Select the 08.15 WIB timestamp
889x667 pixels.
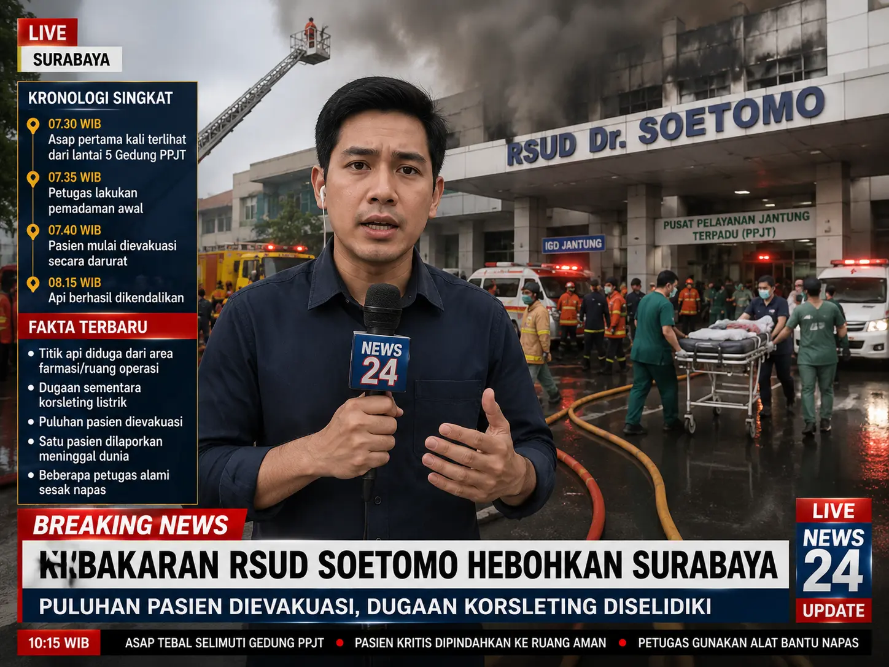(x=75, y=283)
